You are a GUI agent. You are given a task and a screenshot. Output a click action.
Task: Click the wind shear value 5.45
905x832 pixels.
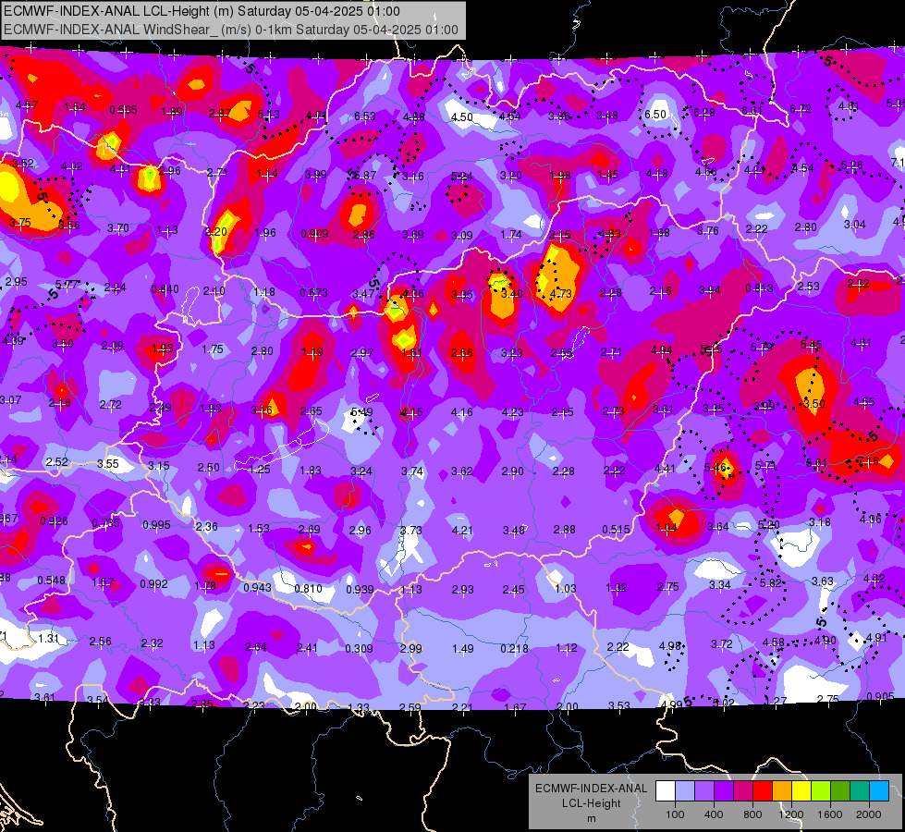811,344
